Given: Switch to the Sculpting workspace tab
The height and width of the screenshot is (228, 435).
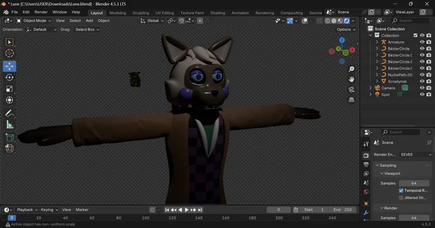Looking at the screenshot, I should tap(141, 13).
